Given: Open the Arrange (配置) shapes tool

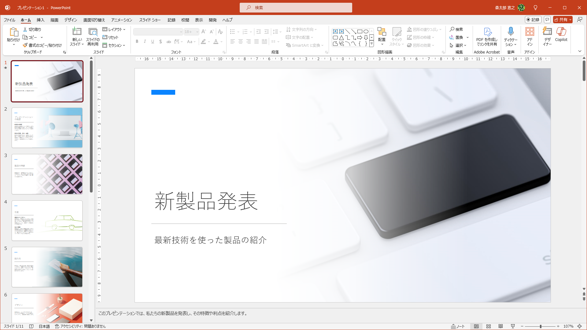Looking at the screenshot, I should pos(382,32).
